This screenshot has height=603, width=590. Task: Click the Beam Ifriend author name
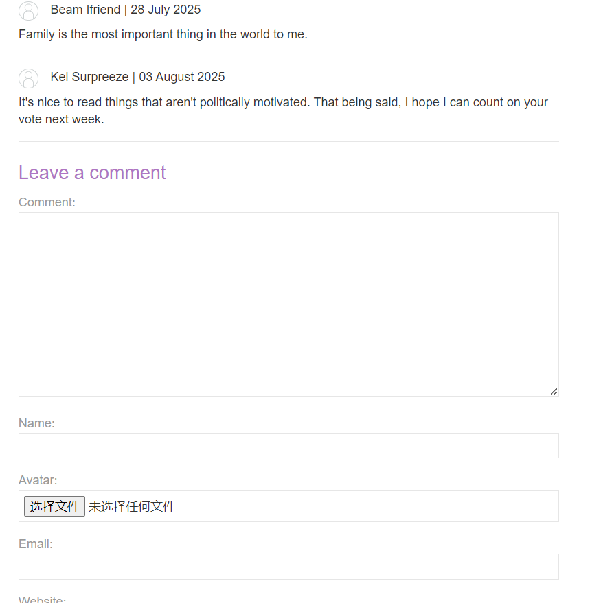click(85, 10)
